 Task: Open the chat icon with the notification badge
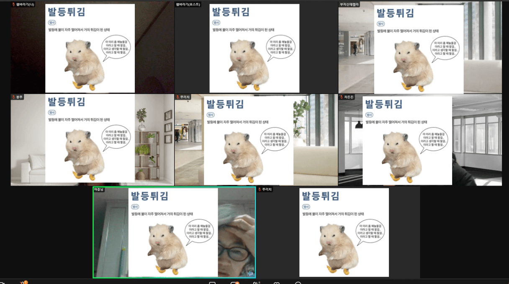[235, 283]
